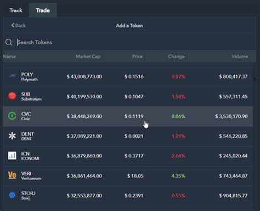Screen dimensions: 260x211
Task: Click the magnifying glass search icon
Action: click(9, 42)
